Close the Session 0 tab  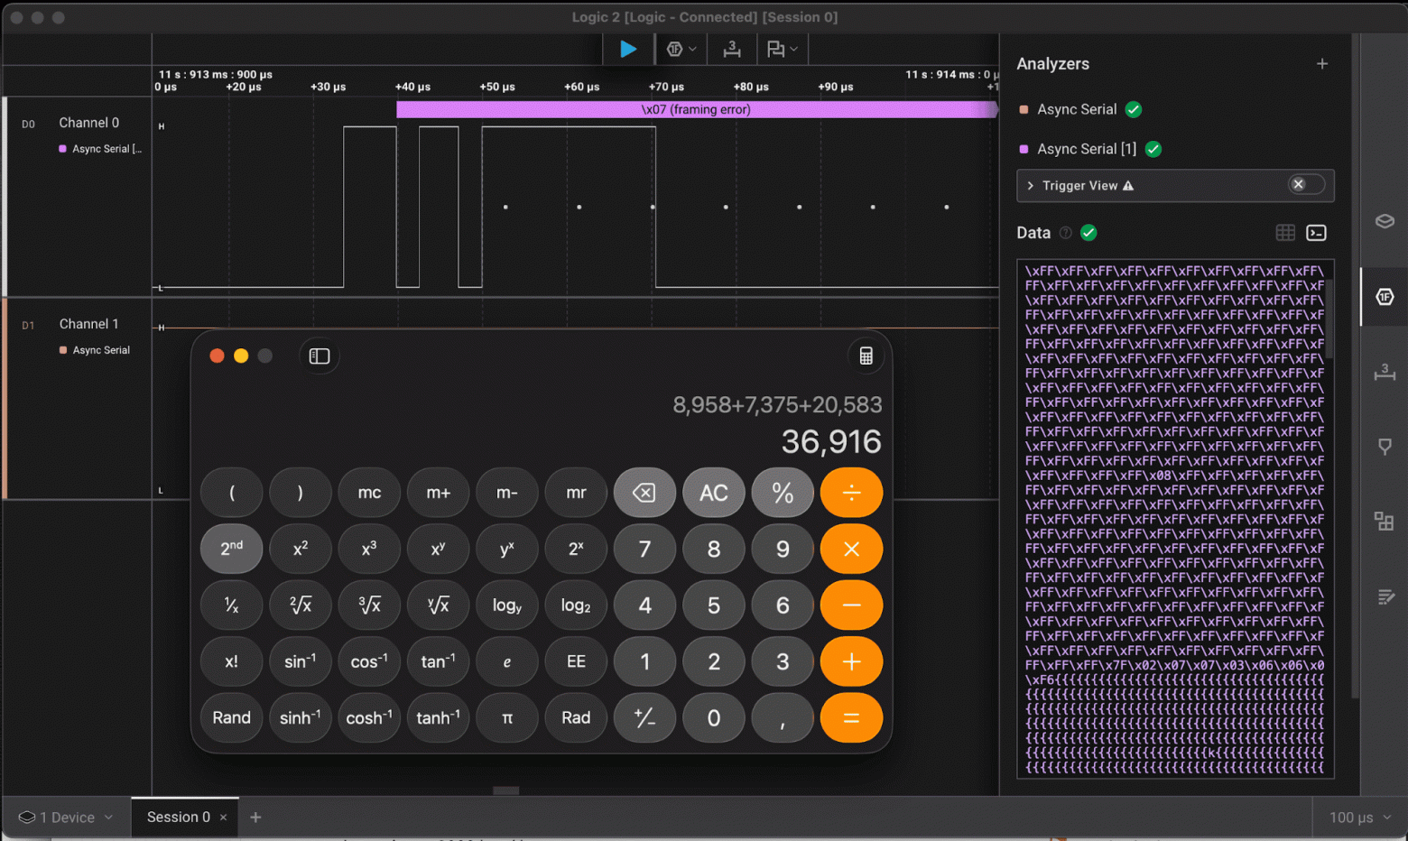224,818
